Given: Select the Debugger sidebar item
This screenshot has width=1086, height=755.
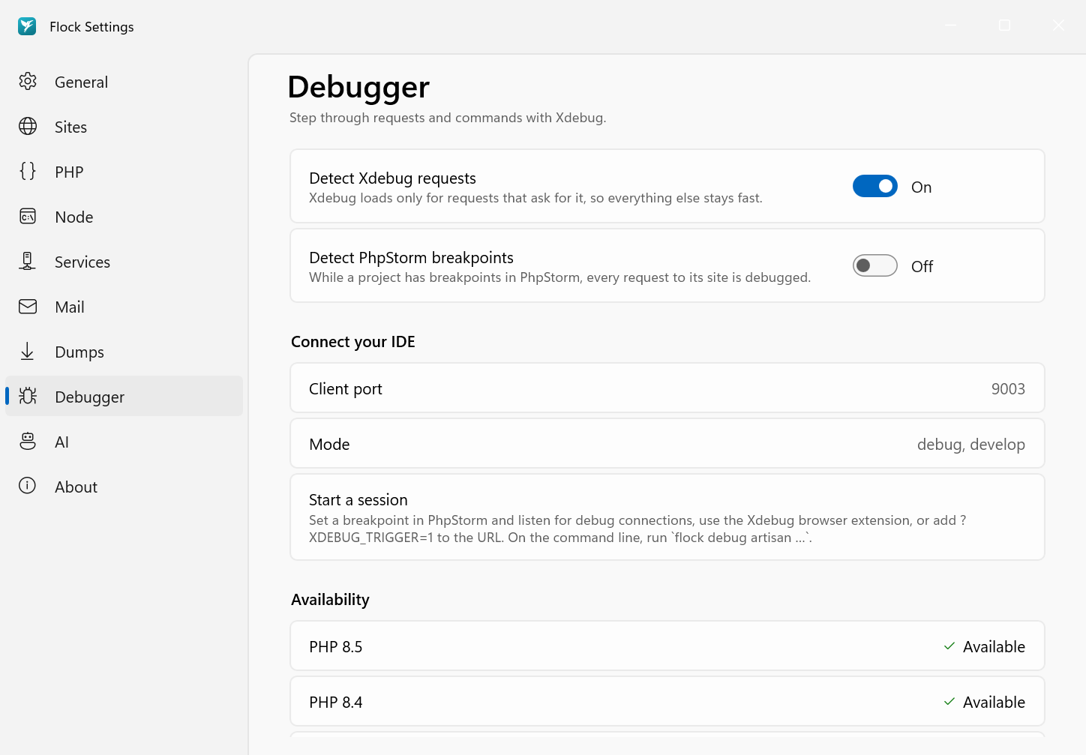Looking at the screenshot, I should (x=124, y=396).
